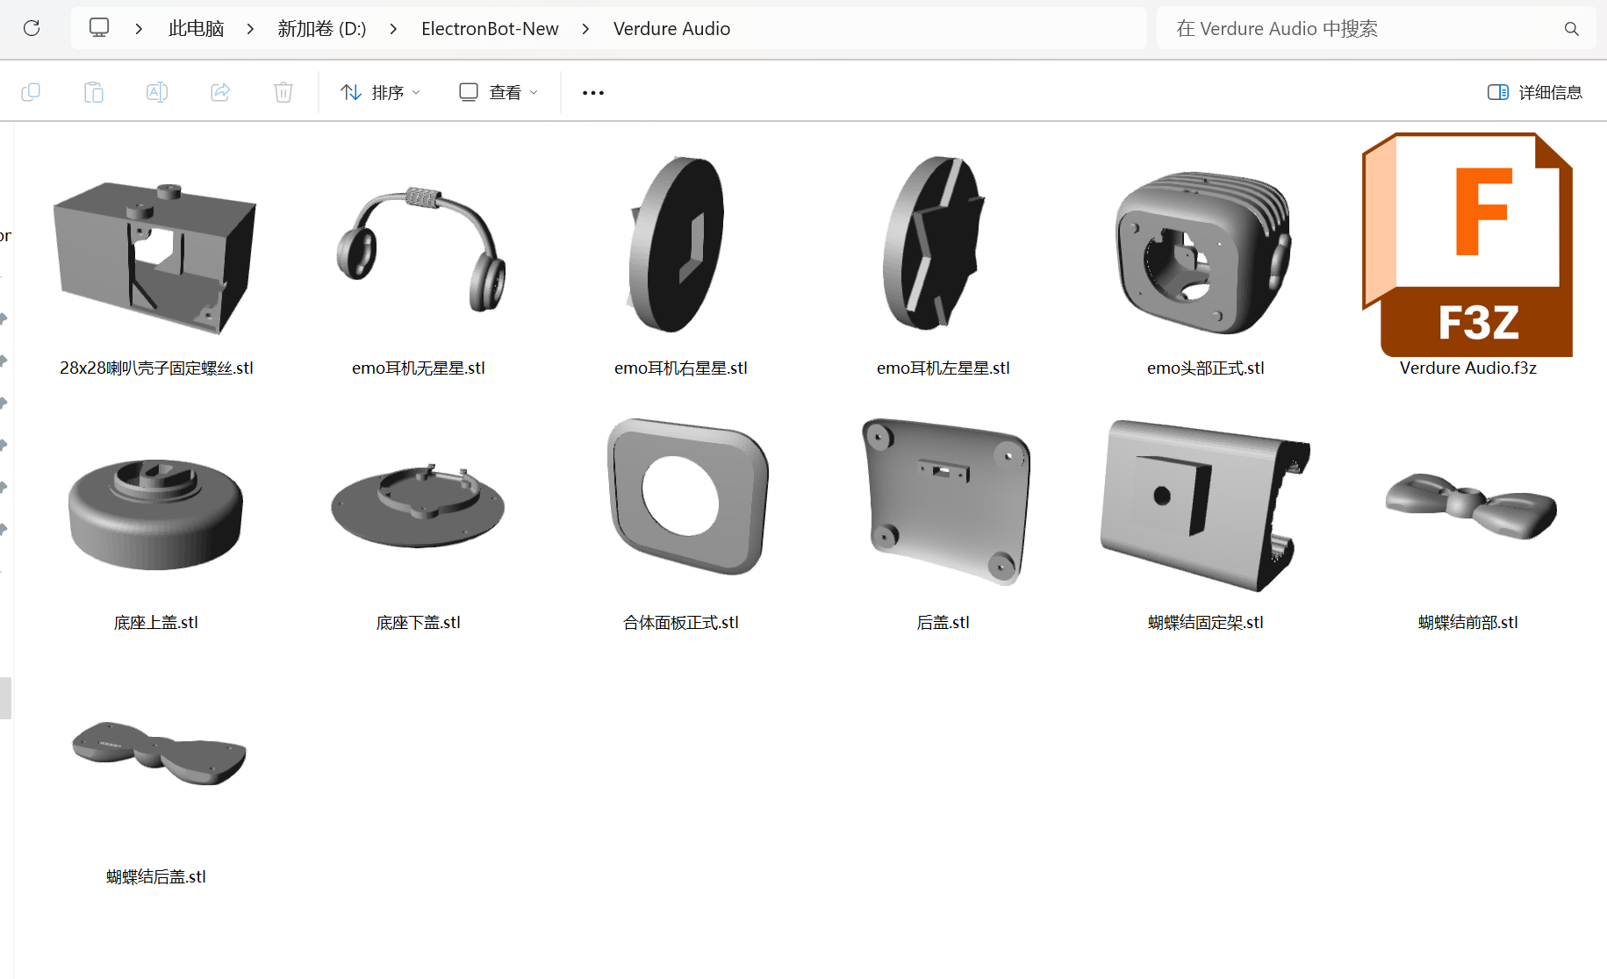
Task: Open the 查看 view dropdown
Action: pos(499,92)
